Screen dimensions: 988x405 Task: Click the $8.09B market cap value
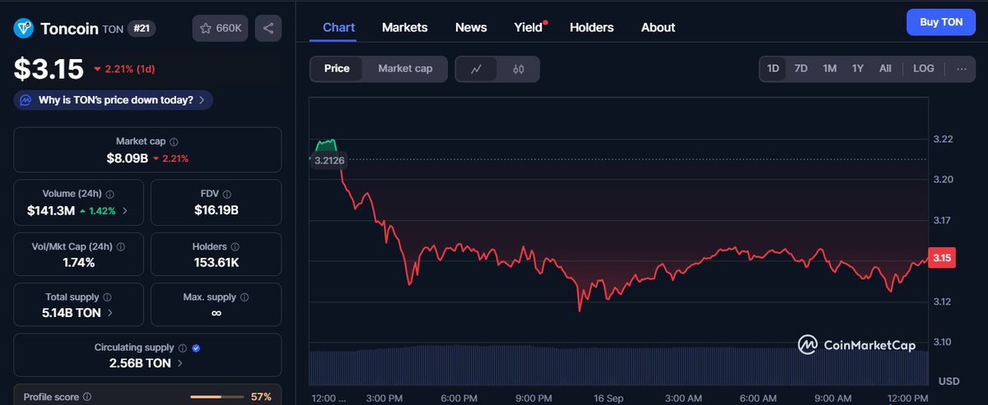click(x=127, y=158)
